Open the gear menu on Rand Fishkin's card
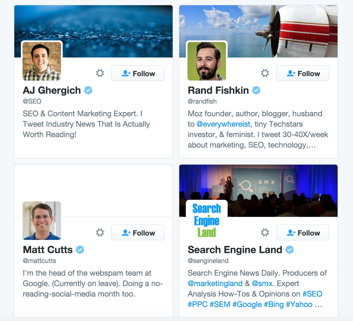 point(265,73)
